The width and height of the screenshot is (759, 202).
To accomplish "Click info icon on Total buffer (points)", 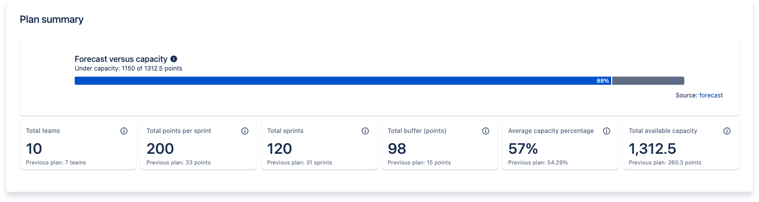I will tap(486, 131).
